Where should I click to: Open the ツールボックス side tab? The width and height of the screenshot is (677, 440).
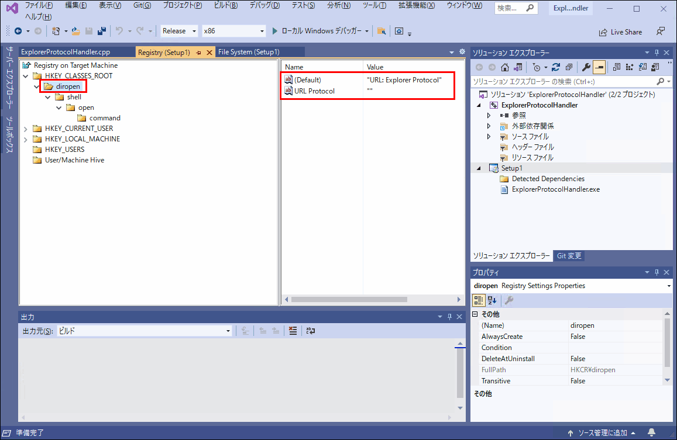(x=9, y=134)
